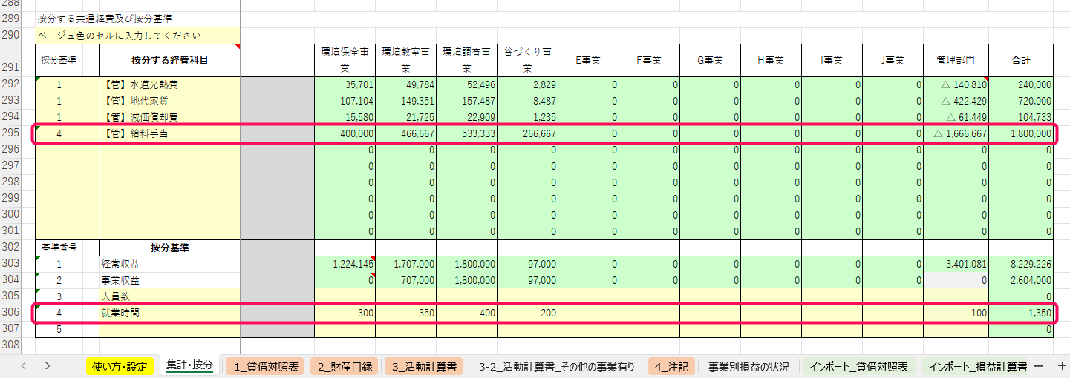
Task: Click the 環境教室事業 column header cell
Action: 405,60
